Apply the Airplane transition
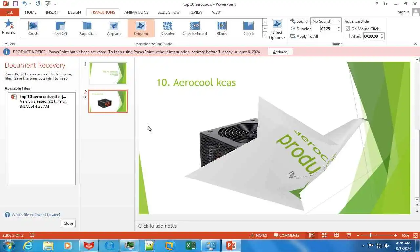Screen dimensions: 420x252 [x=114, y=28]
